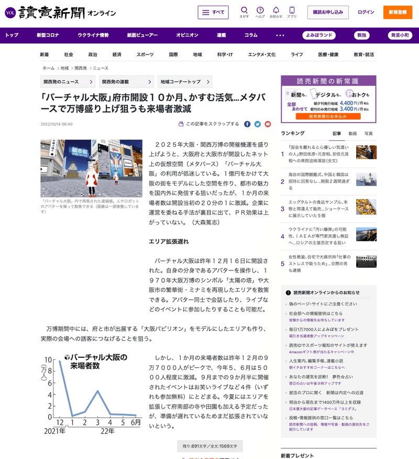The width and height of the screenshot is (419, 459).
Task: Open ranking 2 article on 国際観艦式
Action: tap(319, 181)
